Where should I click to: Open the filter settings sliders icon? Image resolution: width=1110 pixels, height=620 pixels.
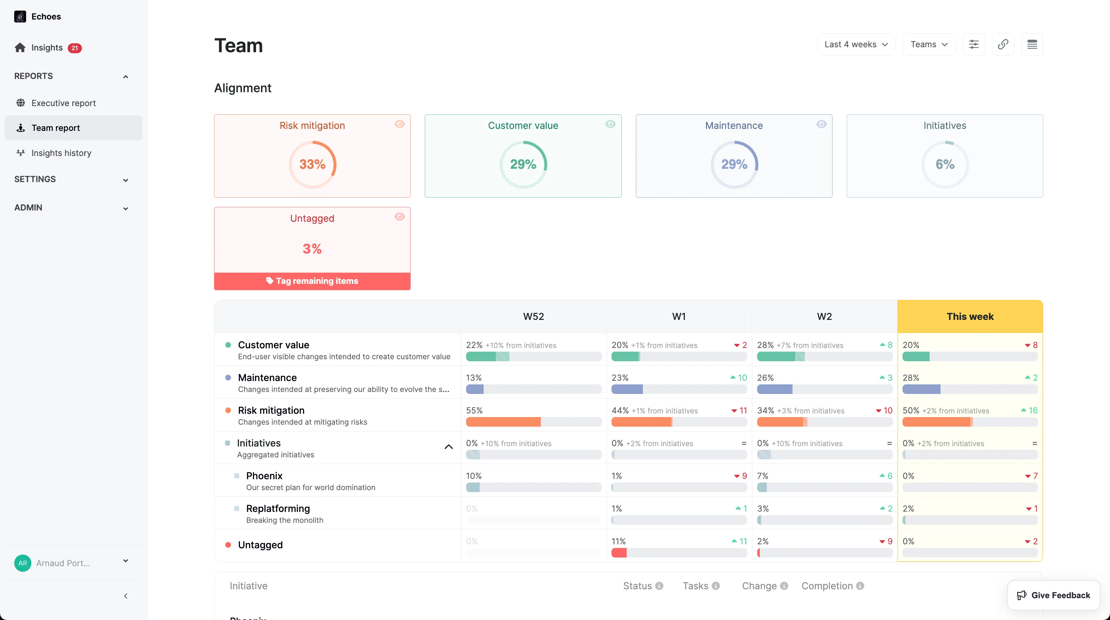[974, 44]
